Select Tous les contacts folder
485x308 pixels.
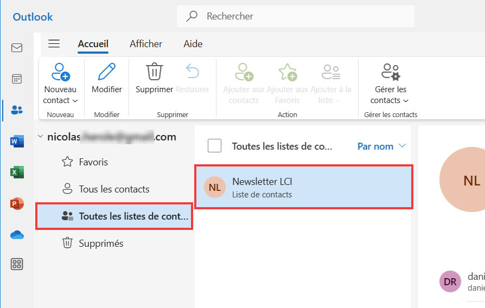pos(114,189)
